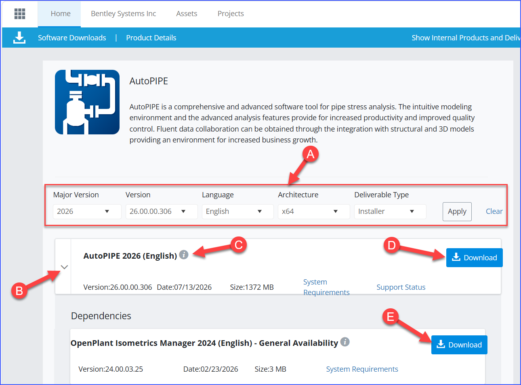Click the Size:3 MB text
This screenshot has height=385, width=521.
tap(271, 369)
